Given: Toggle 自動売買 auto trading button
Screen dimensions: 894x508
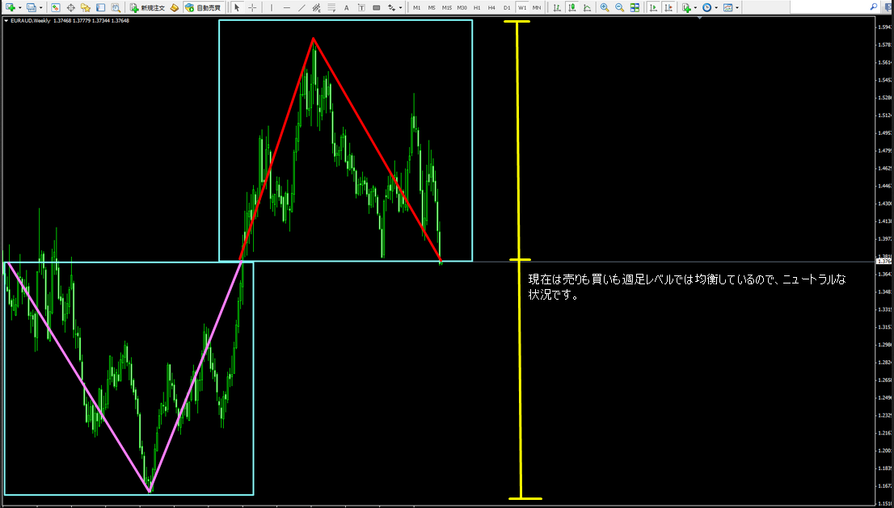Looking at the screenshot, I should (x=201, y=7).
